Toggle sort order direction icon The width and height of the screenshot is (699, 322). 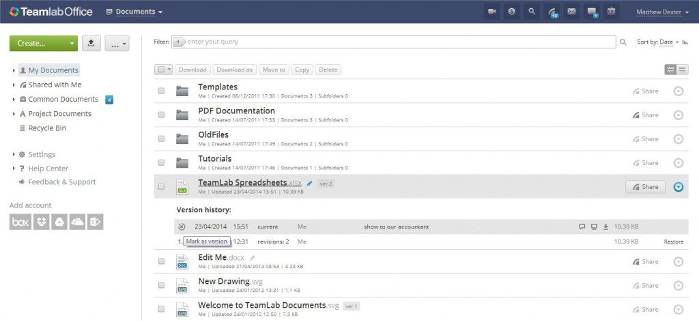click(685, 42)
